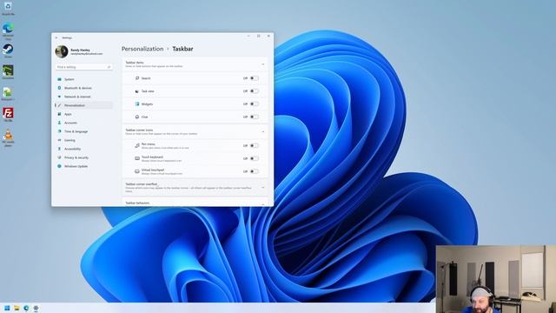
Task: Switch on the Pen menu toggle
Action: [255, 145]
